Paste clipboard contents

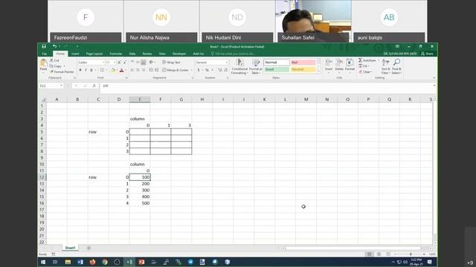[x=43, y=65]
